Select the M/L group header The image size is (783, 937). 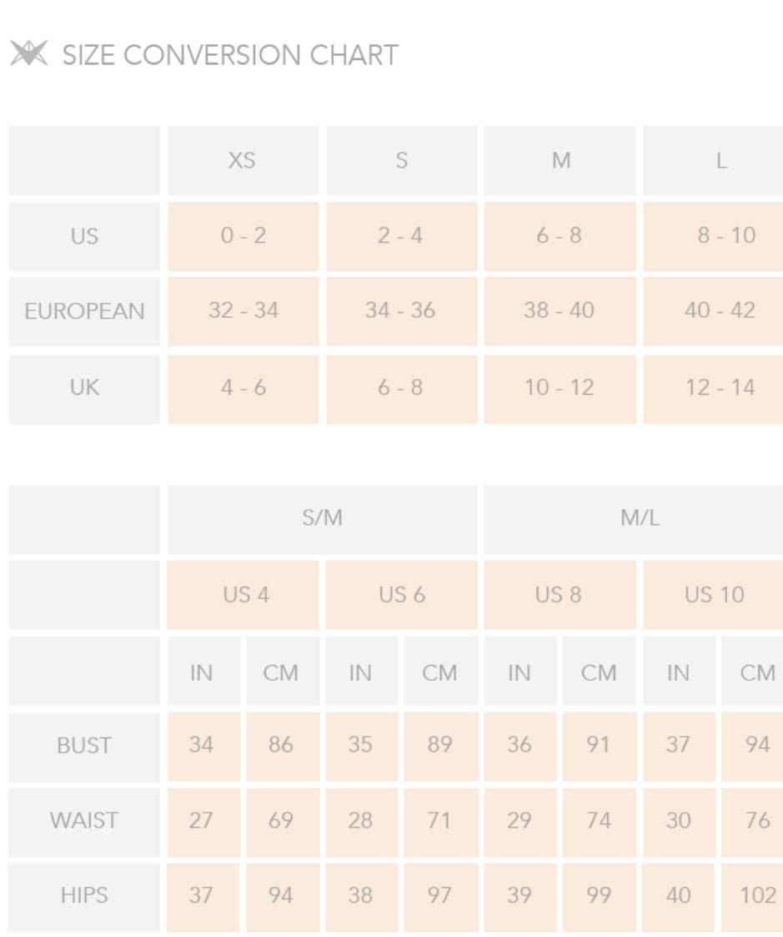(x=634, y=519)
